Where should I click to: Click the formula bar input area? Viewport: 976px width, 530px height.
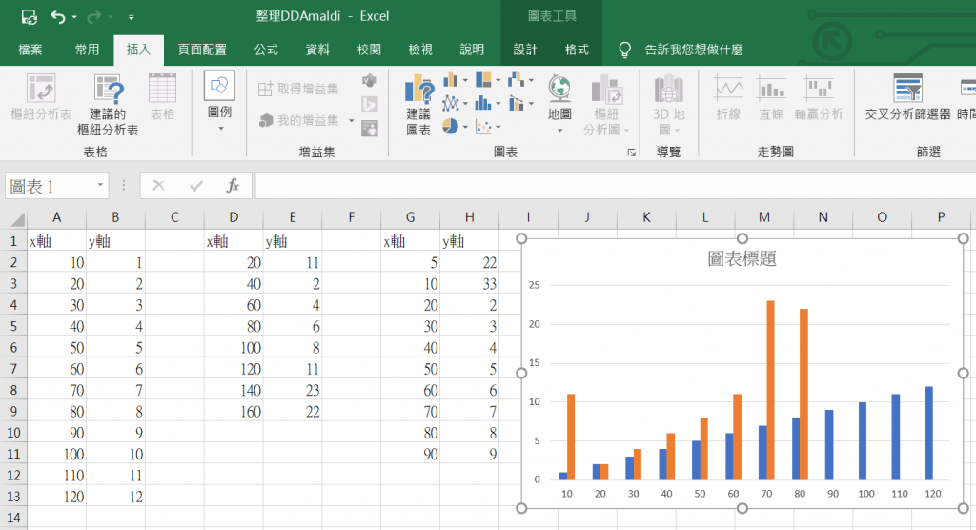[x=615, y=186]
